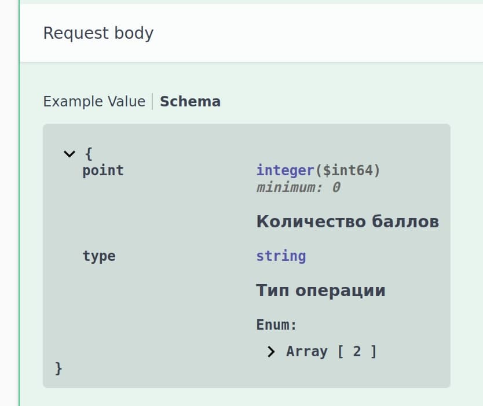483x406 pixels.
Task: Click the divider between Example Value and Schema
Action: [153, 101]
